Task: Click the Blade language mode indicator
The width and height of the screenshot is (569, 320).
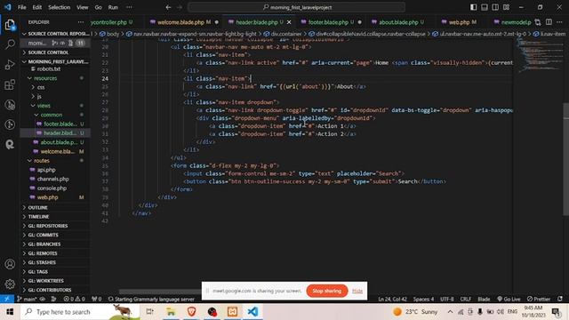Action: pos(484,299)
